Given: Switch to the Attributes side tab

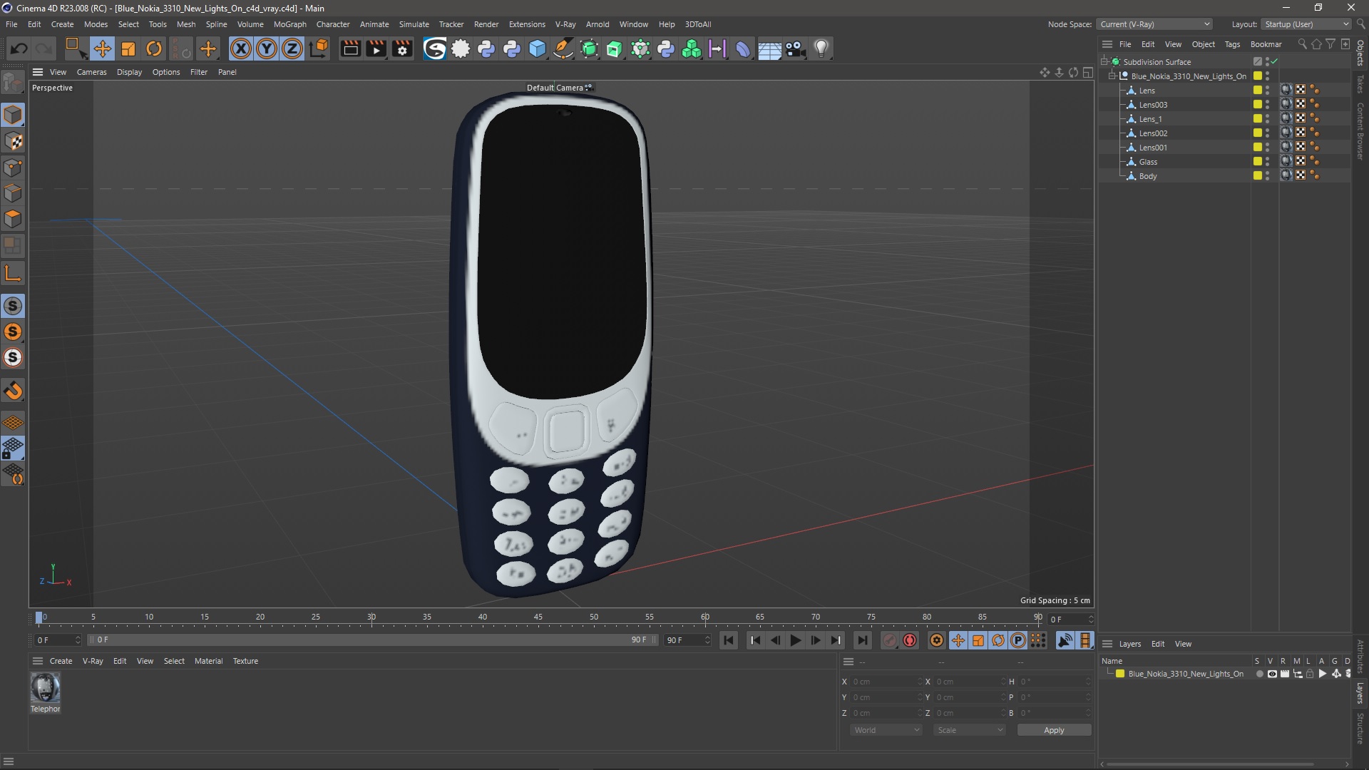Looking at the screenshot, I should [x=1360, y=657].
